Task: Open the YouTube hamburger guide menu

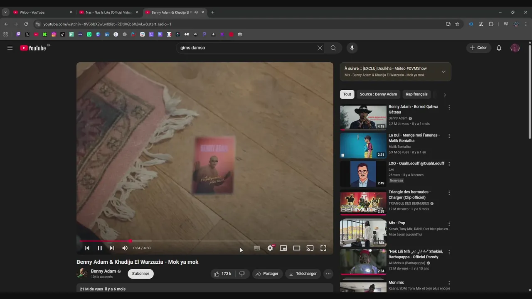Action: (10, 48)
